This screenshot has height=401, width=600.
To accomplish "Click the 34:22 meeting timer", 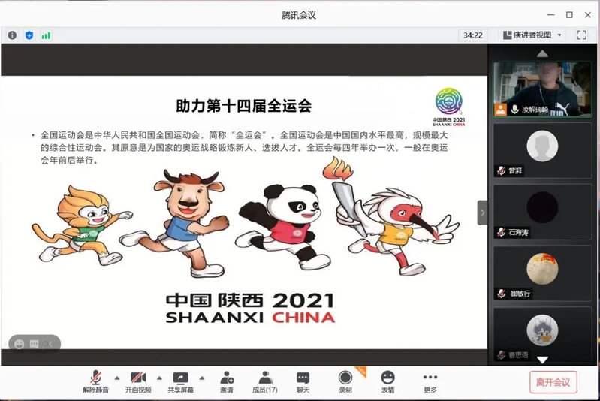I will coord(473,35).
